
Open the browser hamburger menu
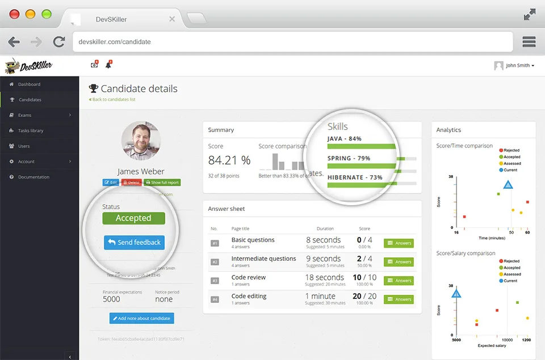[x=529, y=41]
